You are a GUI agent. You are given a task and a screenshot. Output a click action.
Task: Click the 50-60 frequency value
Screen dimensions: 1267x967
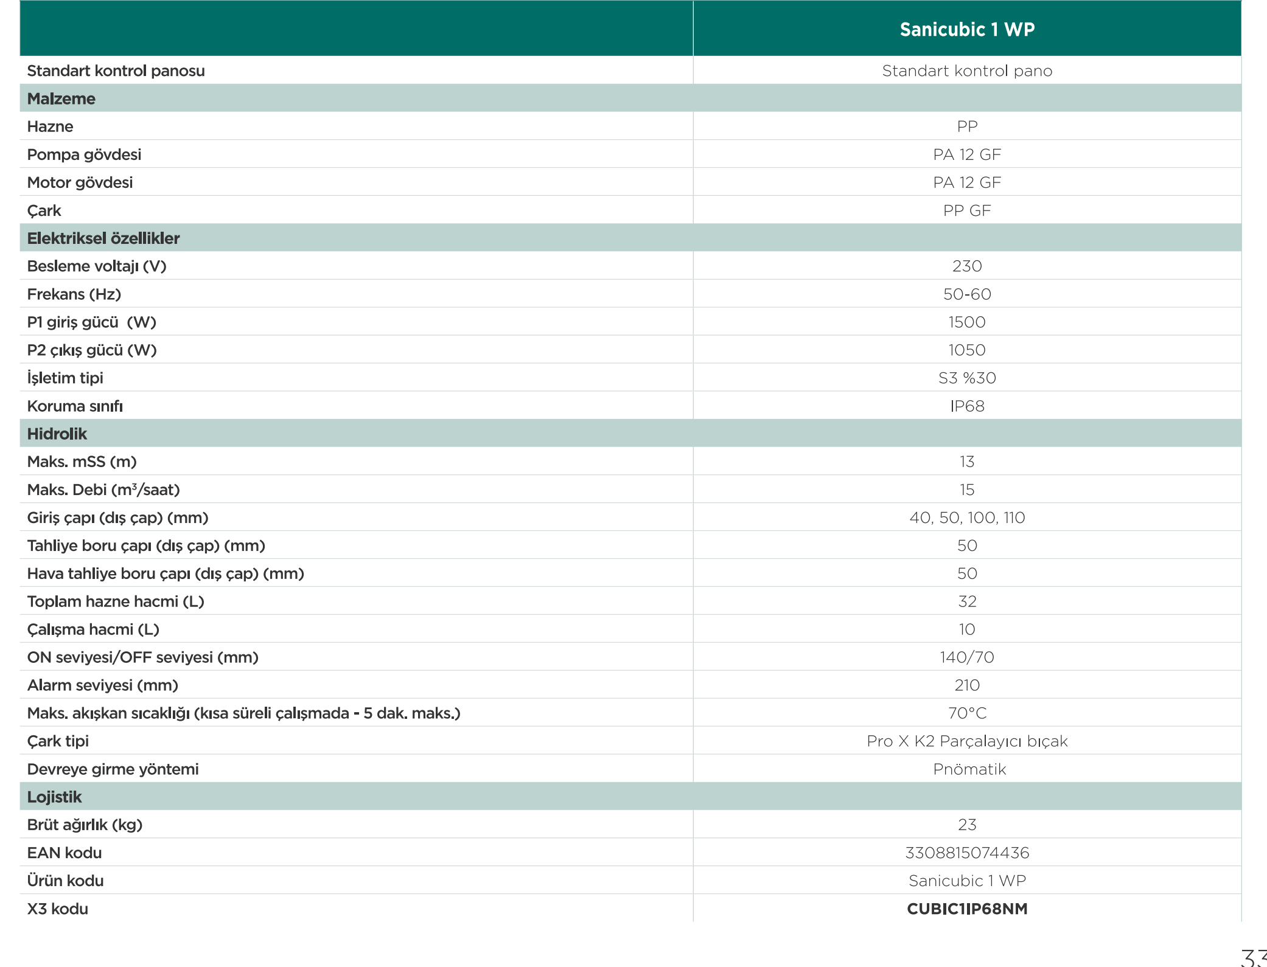tap(967, 294)
